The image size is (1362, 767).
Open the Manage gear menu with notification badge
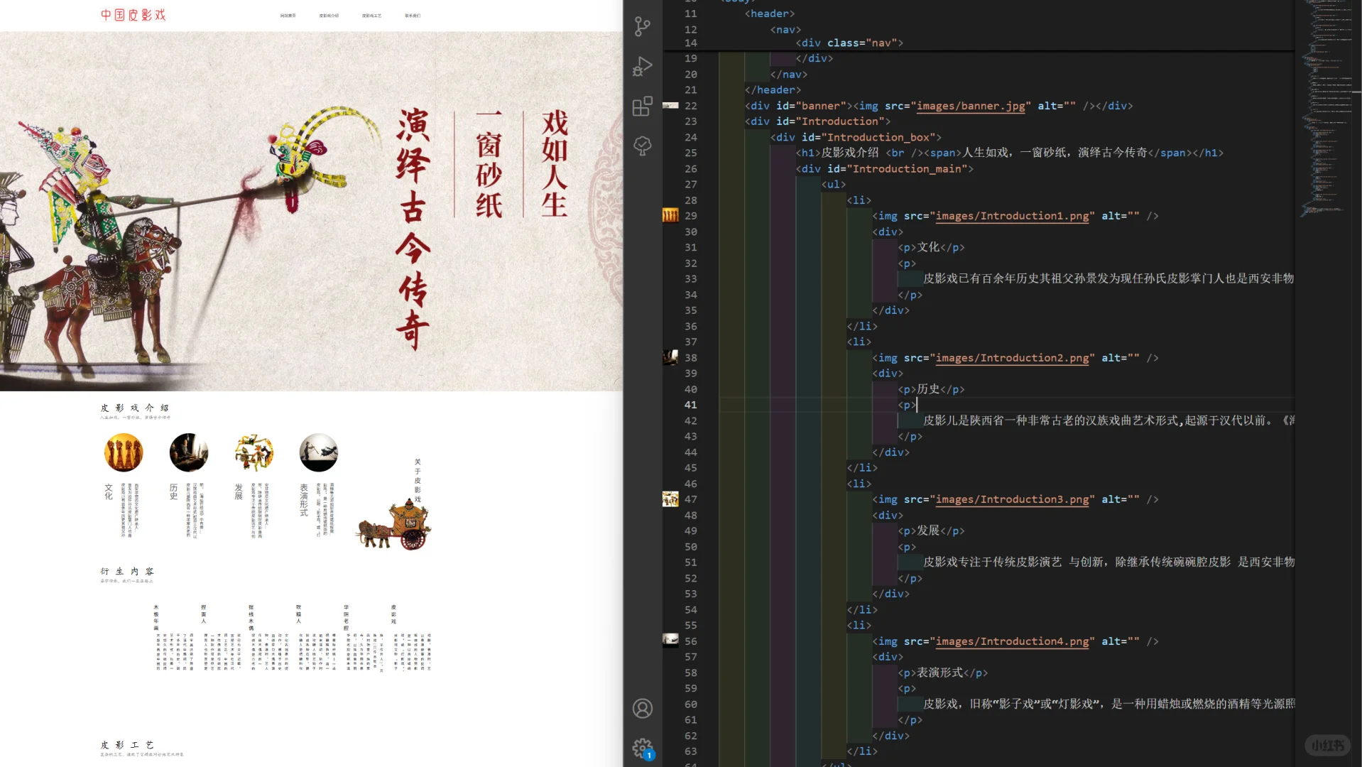641,747
